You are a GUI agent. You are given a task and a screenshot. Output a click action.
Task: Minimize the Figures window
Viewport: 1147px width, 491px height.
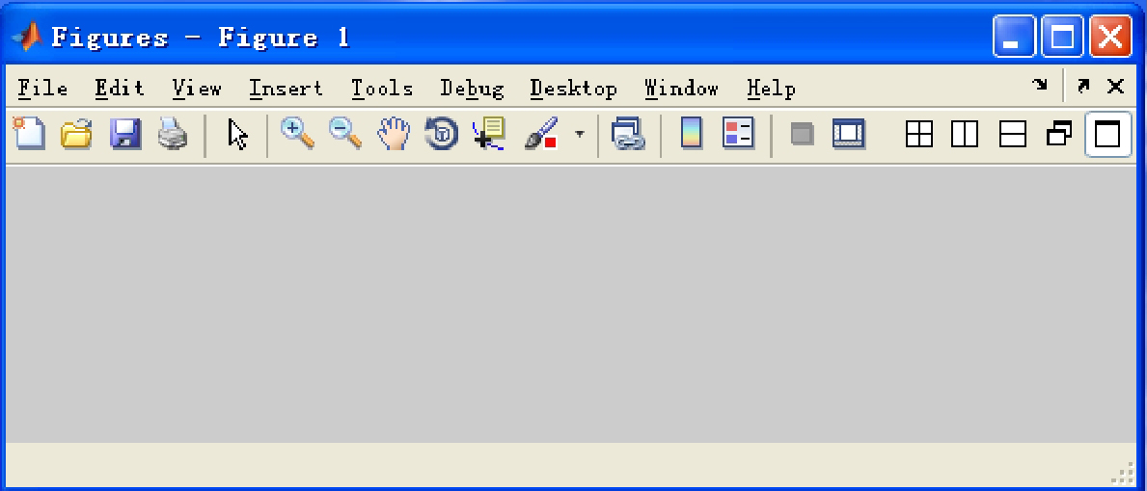coord(1014,36)
